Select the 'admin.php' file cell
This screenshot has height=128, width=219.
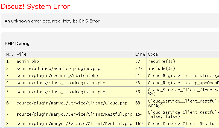tap(74, 61)
